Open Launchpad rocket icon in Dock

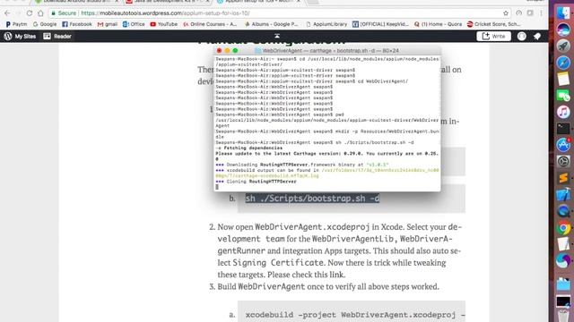[563, 46]
